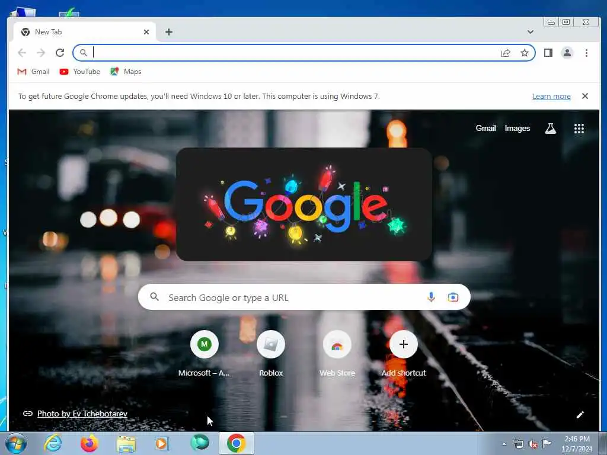The height and width of the screenshot is (455, 607).
Task: Open Chrome three-dot menu
Action: 586,53
